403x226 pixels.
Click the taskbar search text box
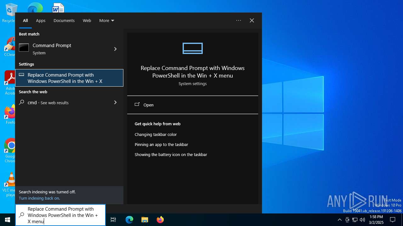(60, 215)
